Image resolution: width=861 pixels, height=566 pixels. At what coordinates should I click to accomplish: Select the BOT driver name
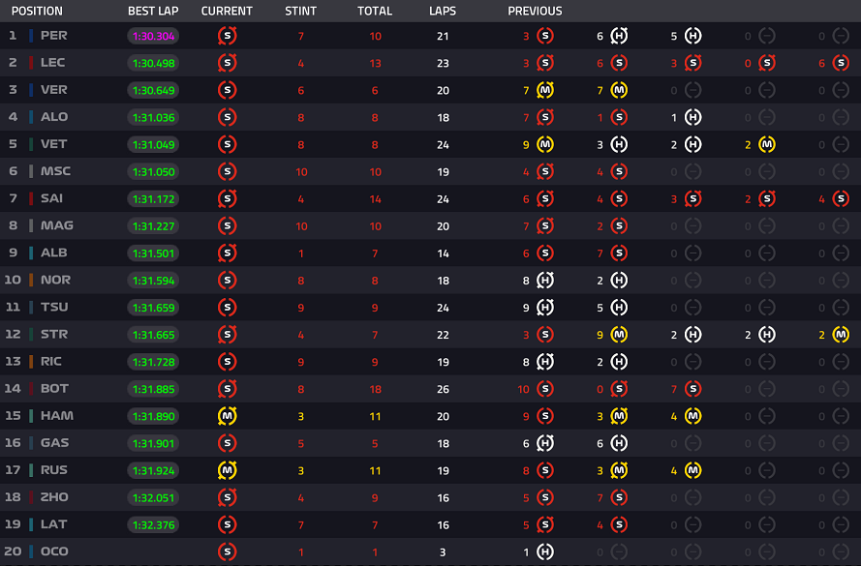[x=54, y=389]
